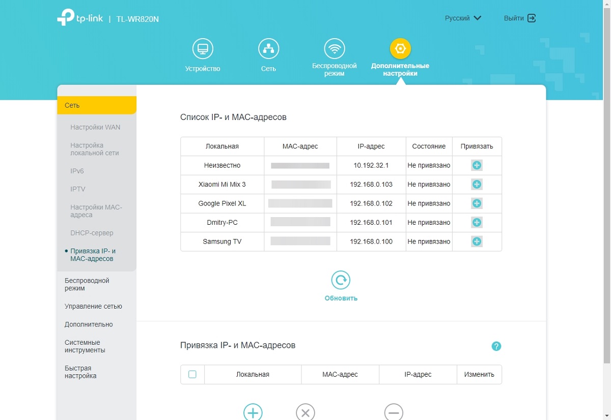The width and height of the screenshot is (611, 420).
Task: Open IPv6 sidebar item
Action: point(77,171)
